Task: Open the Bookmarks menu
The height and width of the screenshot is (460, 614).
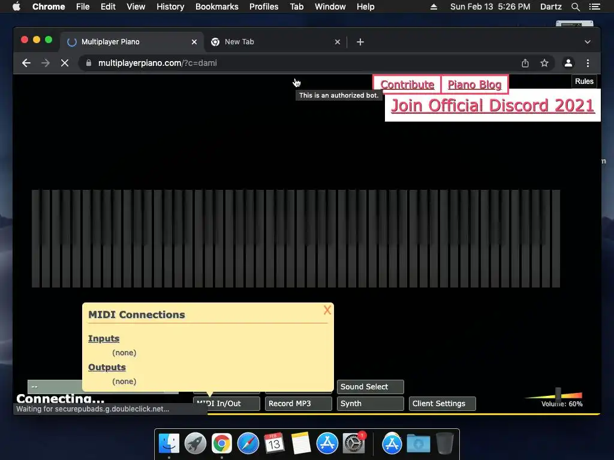Action: point(216,7)
